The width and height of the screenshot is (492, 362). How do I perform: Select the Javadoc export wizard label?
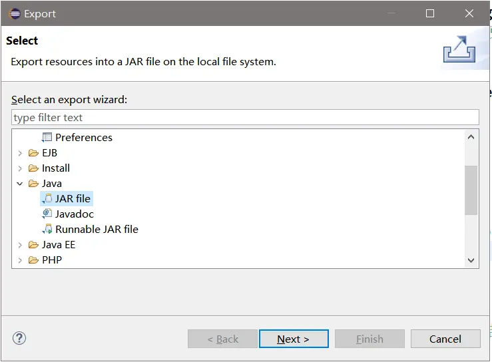click(75, 214)
